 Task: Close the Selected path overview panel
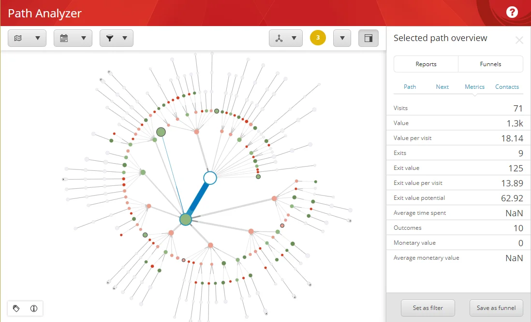tap(519, 41)
